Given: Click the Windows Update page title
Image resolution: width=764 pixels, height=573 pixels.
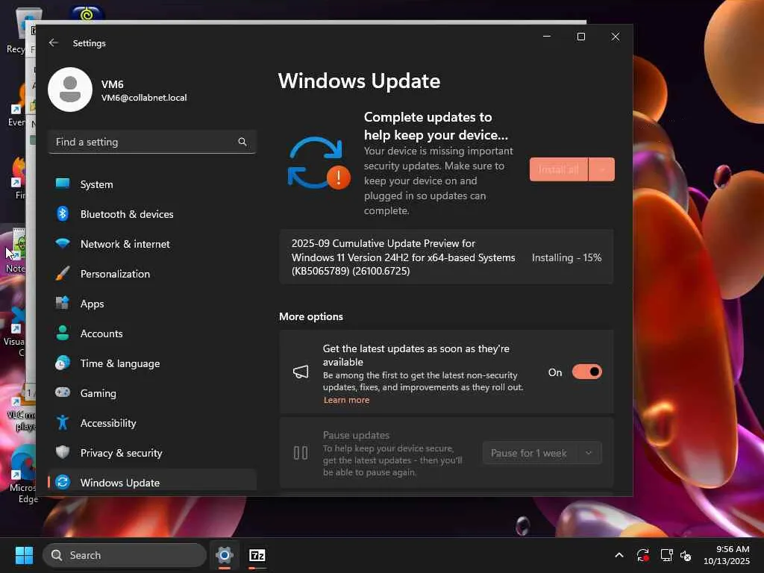Looking at the screenshot, I should click(x=359, y=81).
